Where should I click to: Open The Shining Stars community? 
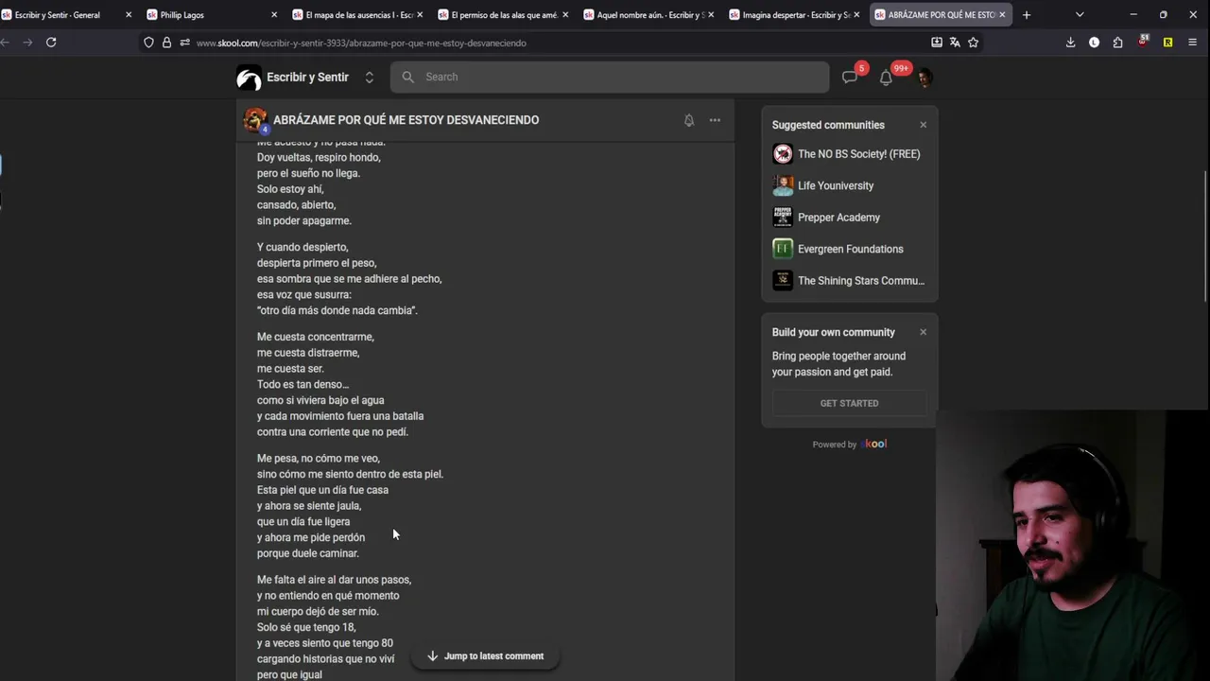860,281
